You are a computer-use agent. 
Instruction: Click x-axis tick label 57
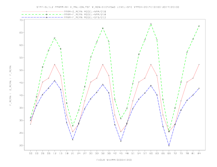145,153
